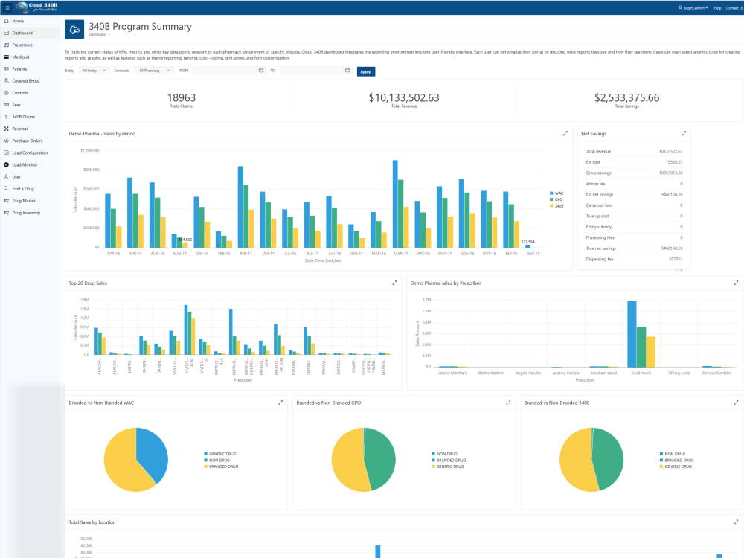The image size is (744, 558).
Task: Open the FROM date calendar picker
Action: (261, 70)
